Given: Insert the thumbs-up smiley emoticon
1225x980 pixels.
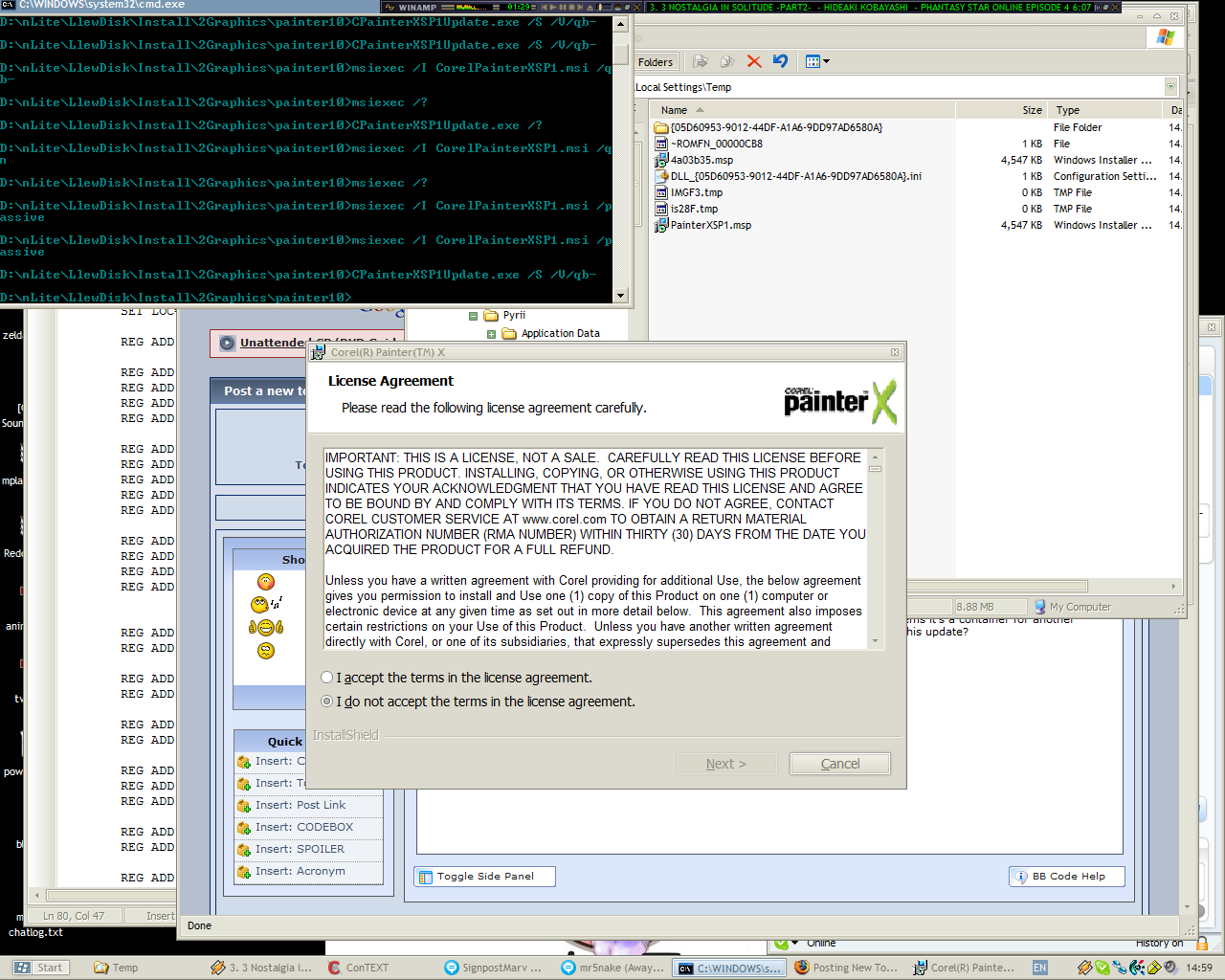Looking at the screenshot, I should pos(266,628).
